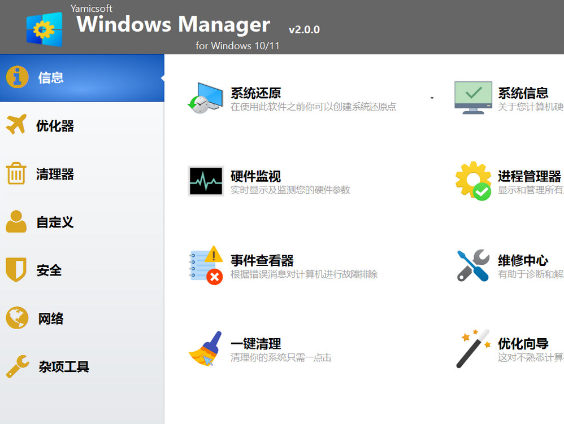
Task: Click the v2.0.0 version label
Action: point(304,29)
